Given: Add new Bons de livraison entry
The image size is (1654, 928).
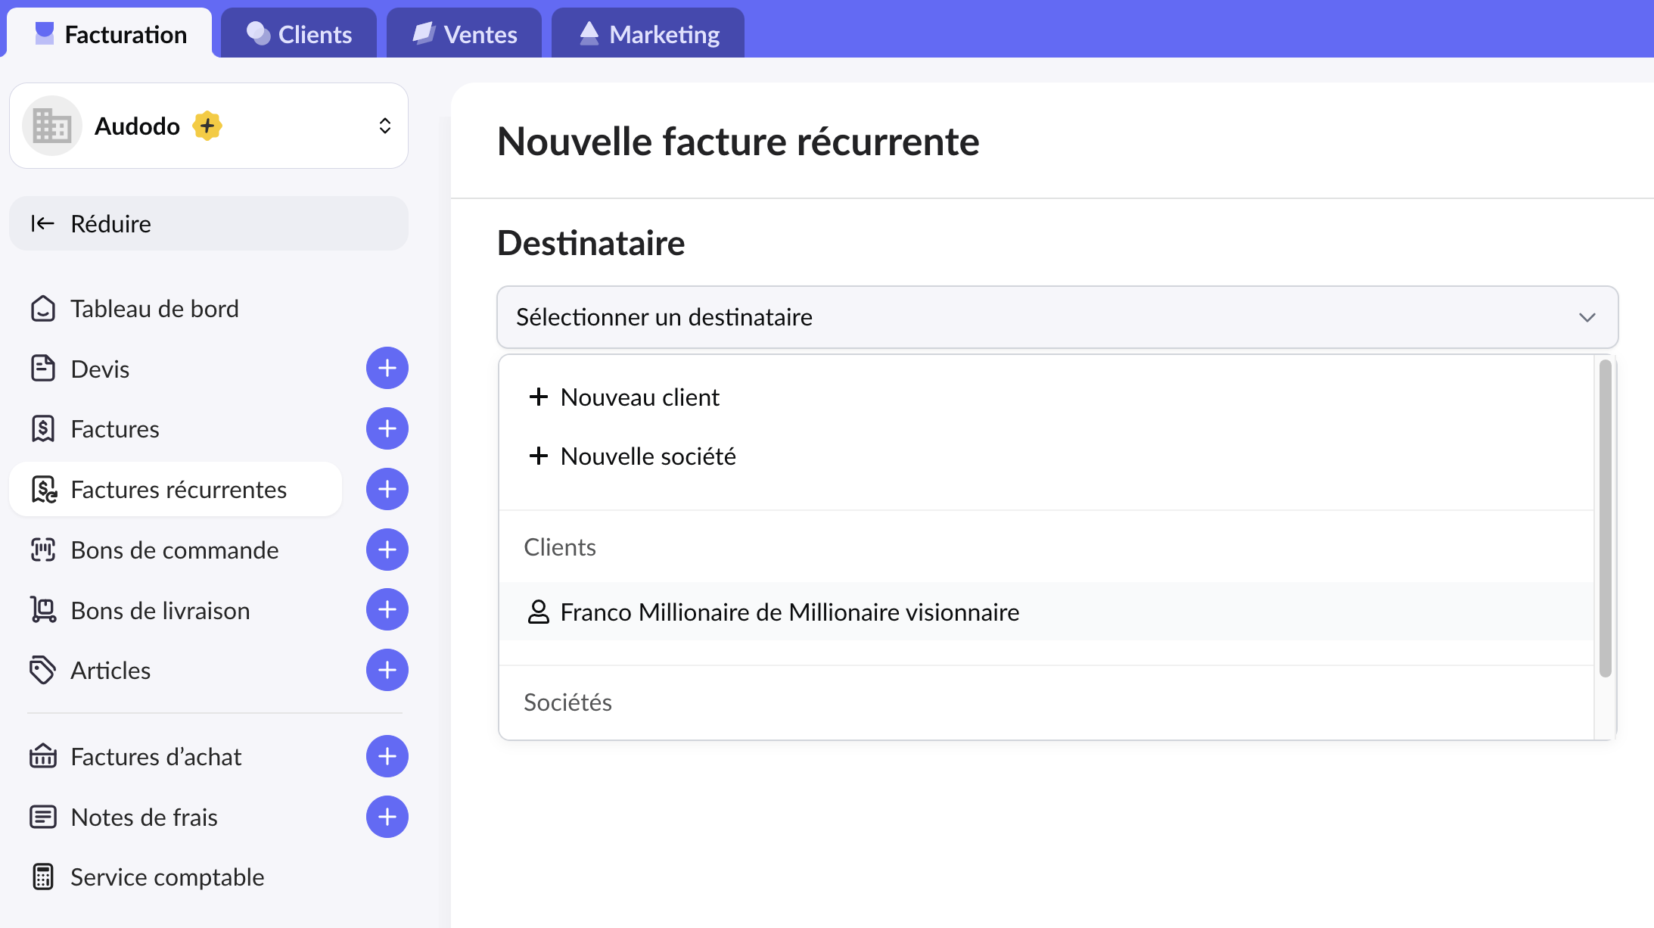Looking at the screenshot, I should point(387,610).
